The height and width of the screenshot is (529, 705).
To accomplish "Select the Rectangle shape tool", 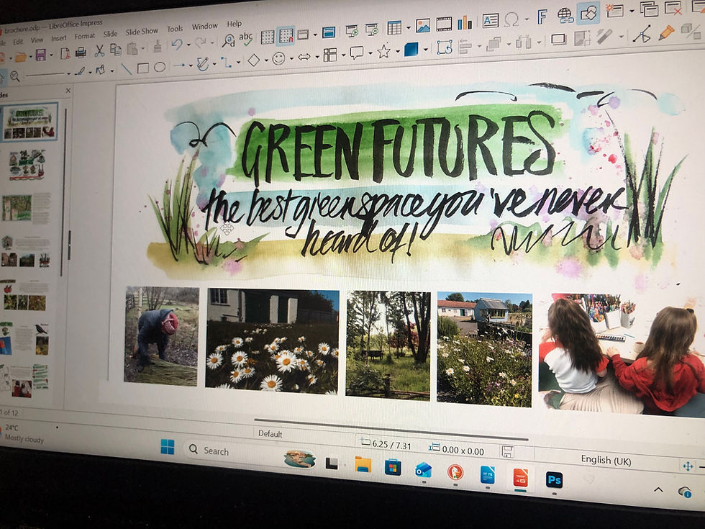I will point(143,68).
